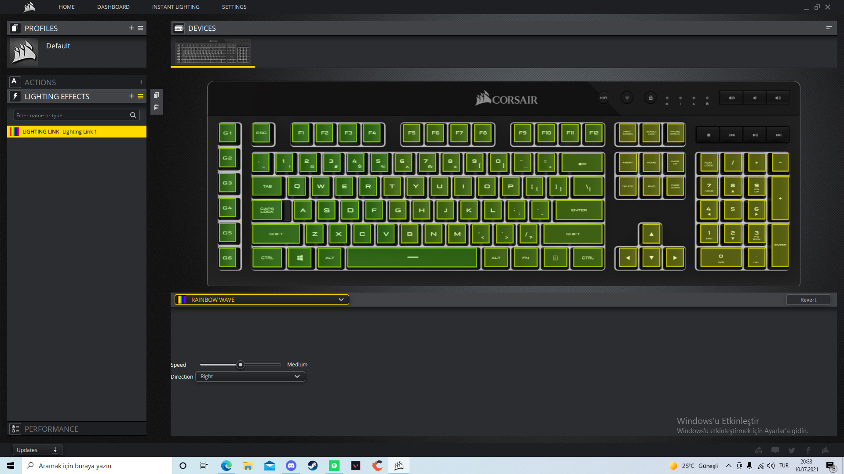Add a new profile with plus icon
The height and width of the screenshot is (474, 844).
click(132, 28)
